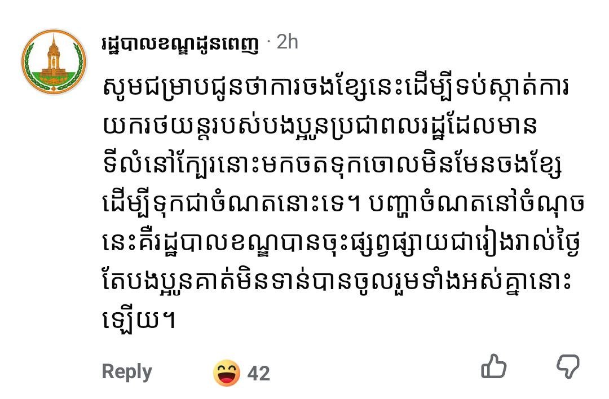Image resolution: width=609 pixels, height=399 pixels.
Task: Click comment line beginning with សូមជម្រាបជូន
Action: [x=336, y=87]
